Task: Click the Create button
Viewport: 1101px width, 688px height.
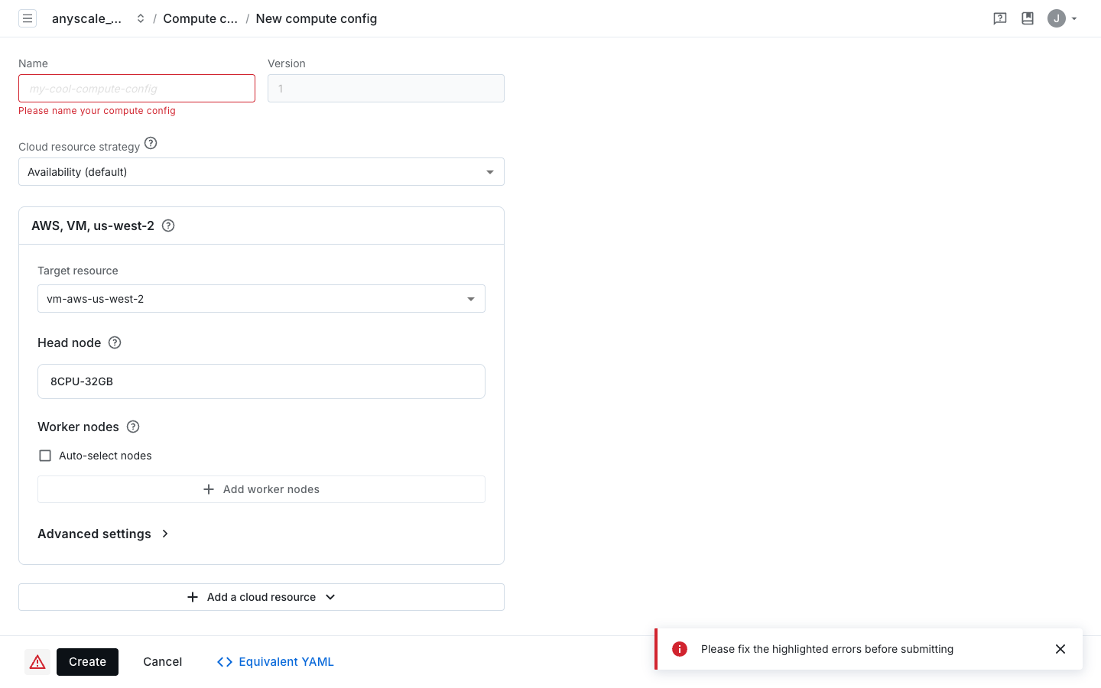Action: point(87,662)
